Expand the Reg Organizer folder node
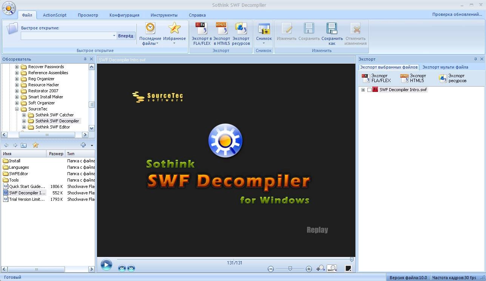The image size is (486, 281). tap(17, 79)
